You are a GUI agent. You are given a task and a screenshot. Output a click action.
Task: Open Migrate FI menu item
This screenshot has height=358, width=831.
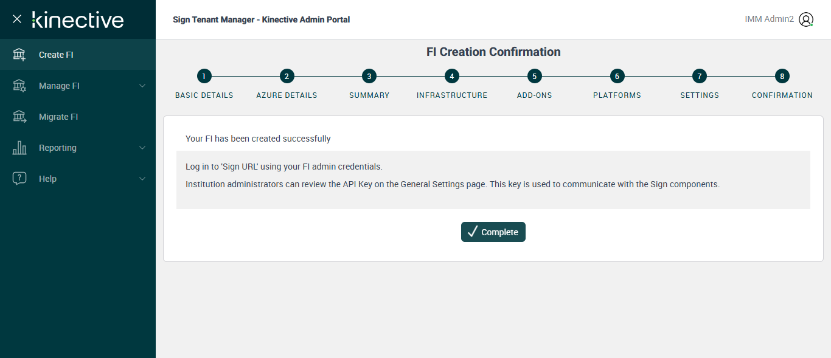pos(58,117)
